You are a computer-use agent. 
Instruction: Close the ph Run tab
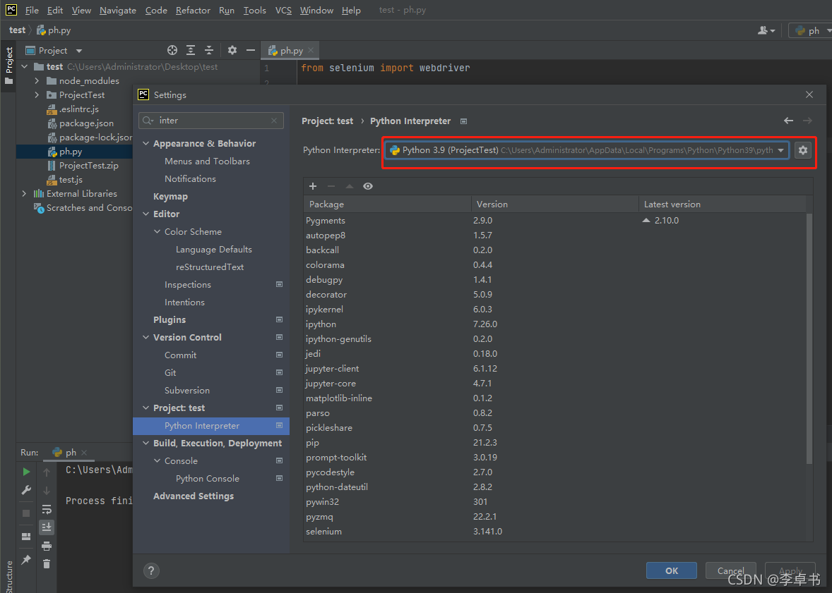click(84, 453)
